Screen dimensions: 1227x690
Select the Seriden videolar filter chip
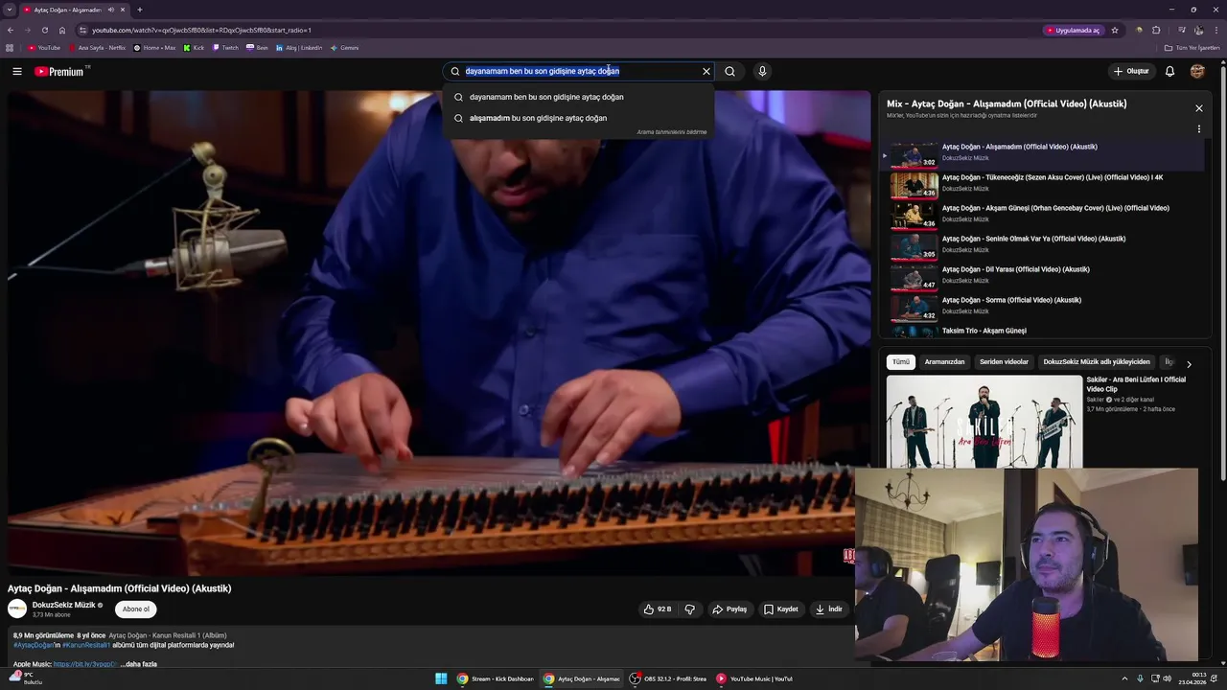point(1004,362)
